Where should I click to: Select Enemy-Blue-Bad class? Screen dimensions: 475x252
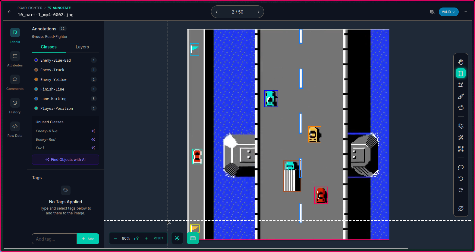tap(65, 60)
